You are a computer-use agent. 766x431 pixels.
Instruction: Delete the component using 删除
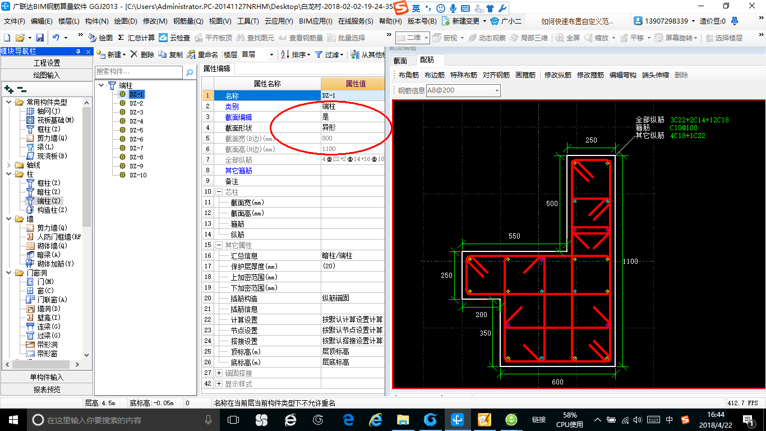[142, 54]
